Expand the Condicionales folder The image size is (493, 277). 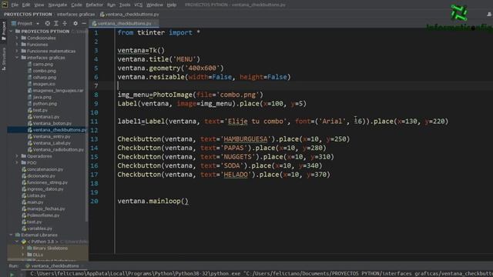[x=17, y=38]
